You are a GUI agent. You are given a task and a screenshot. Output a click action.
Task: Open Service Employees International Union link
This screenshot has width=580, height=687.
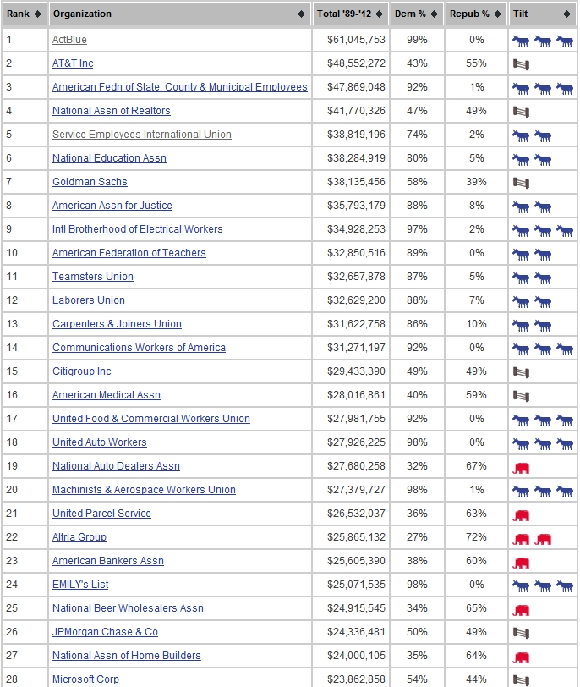pyautogui.click(x=142, y=135)
